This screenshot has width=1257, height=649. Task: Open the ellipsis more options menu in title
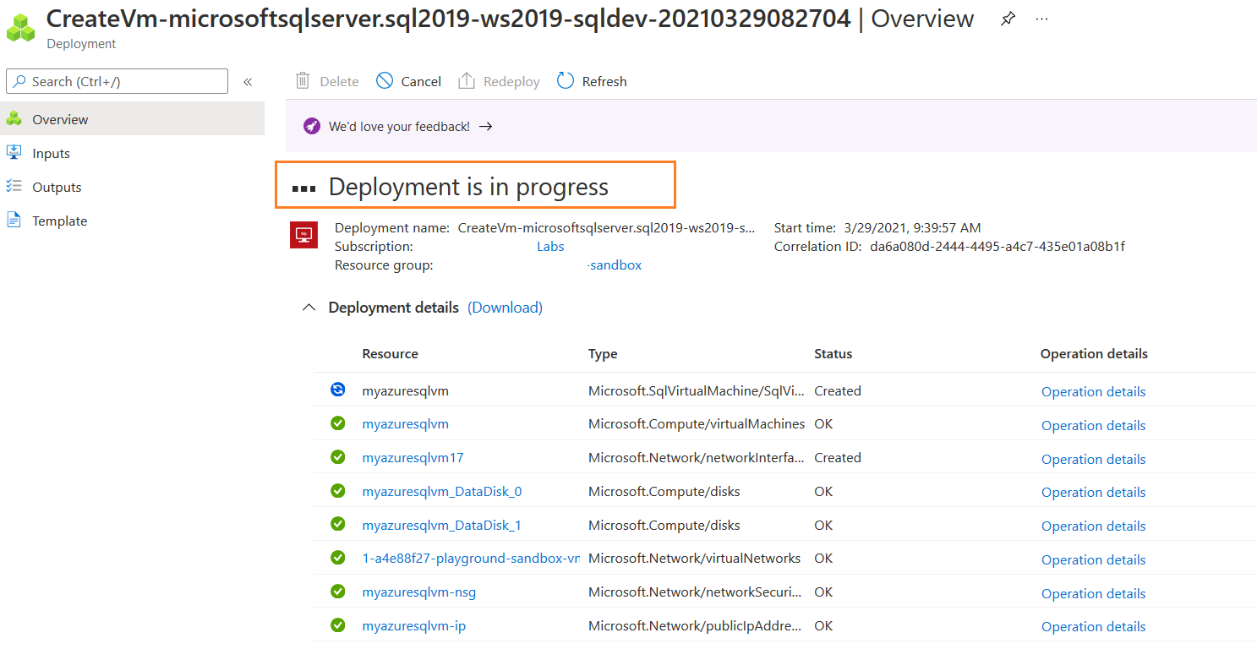click(1041, 19)
